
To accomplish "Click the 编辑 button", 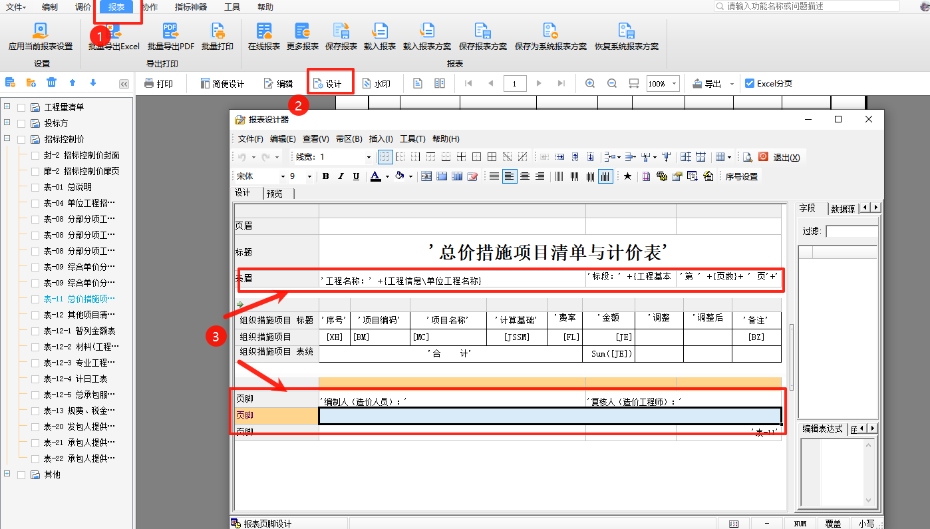I will [279, 84].
